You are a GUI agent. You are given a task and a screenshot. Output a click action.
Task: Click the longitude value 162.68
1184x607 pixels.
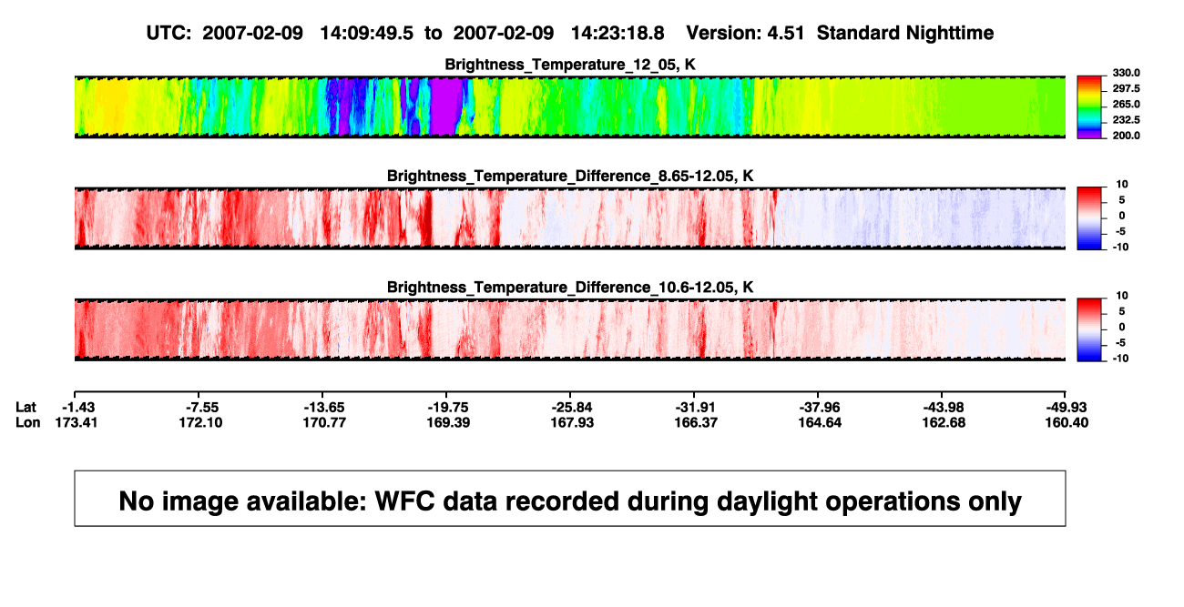(x=943, y=422)
